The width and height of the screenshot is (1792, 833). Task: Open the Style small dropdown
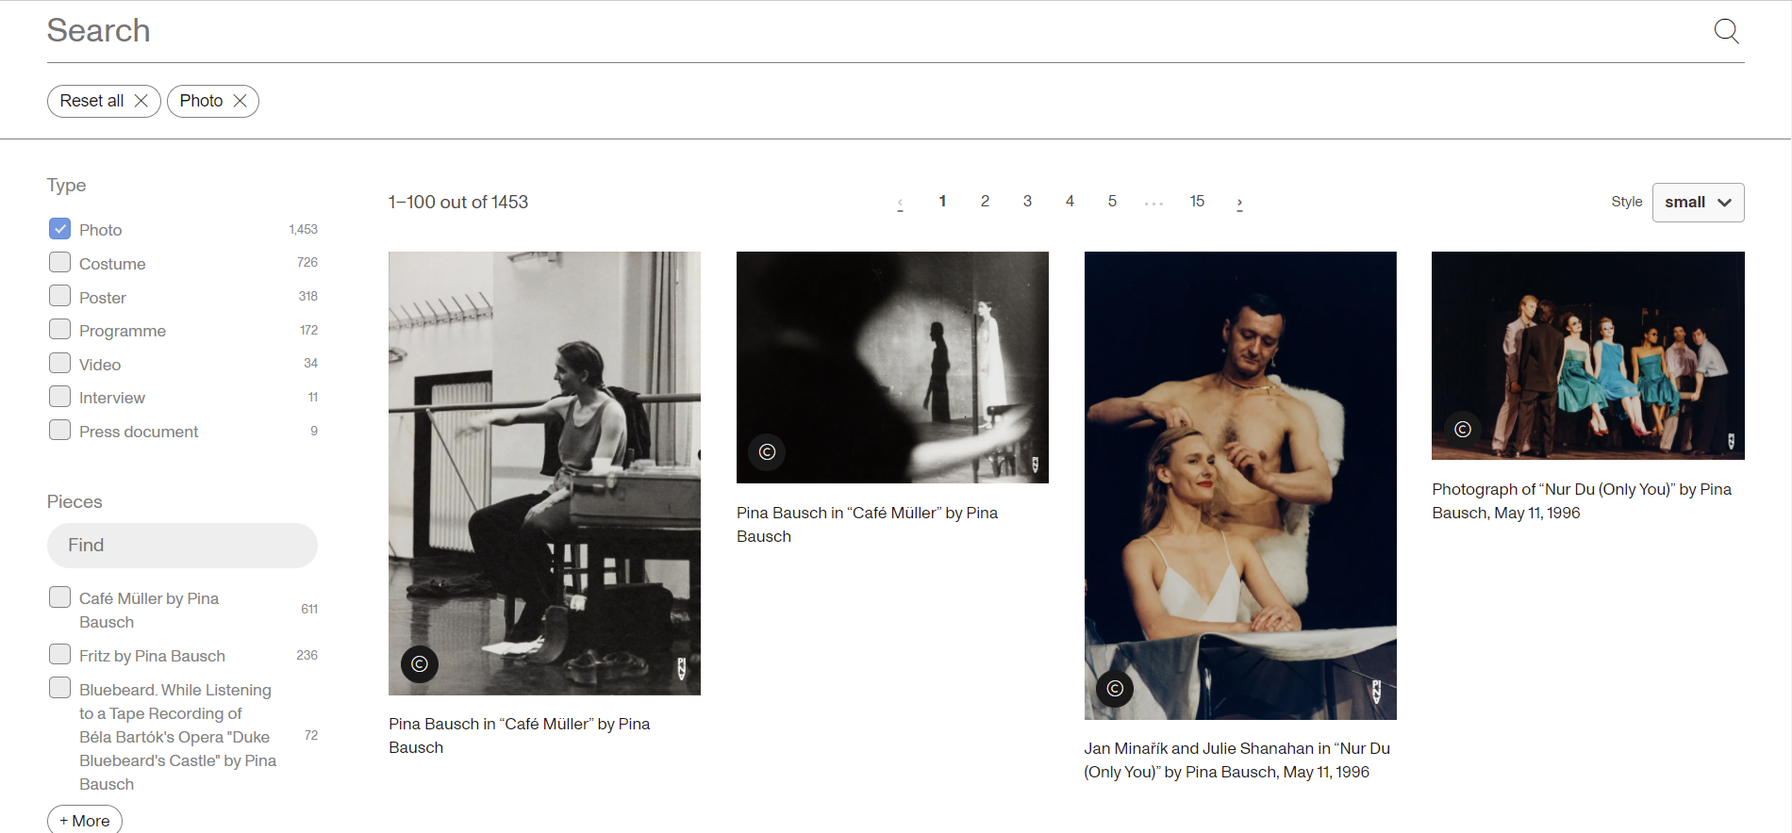(x=1698, y=203)
